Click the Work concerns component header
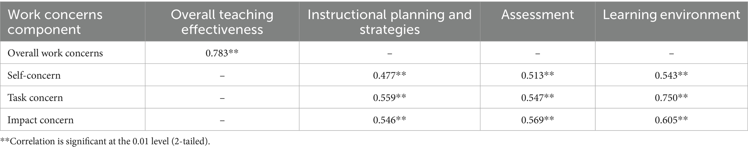This screenshot has height=150, width=748. pos(55,22)
